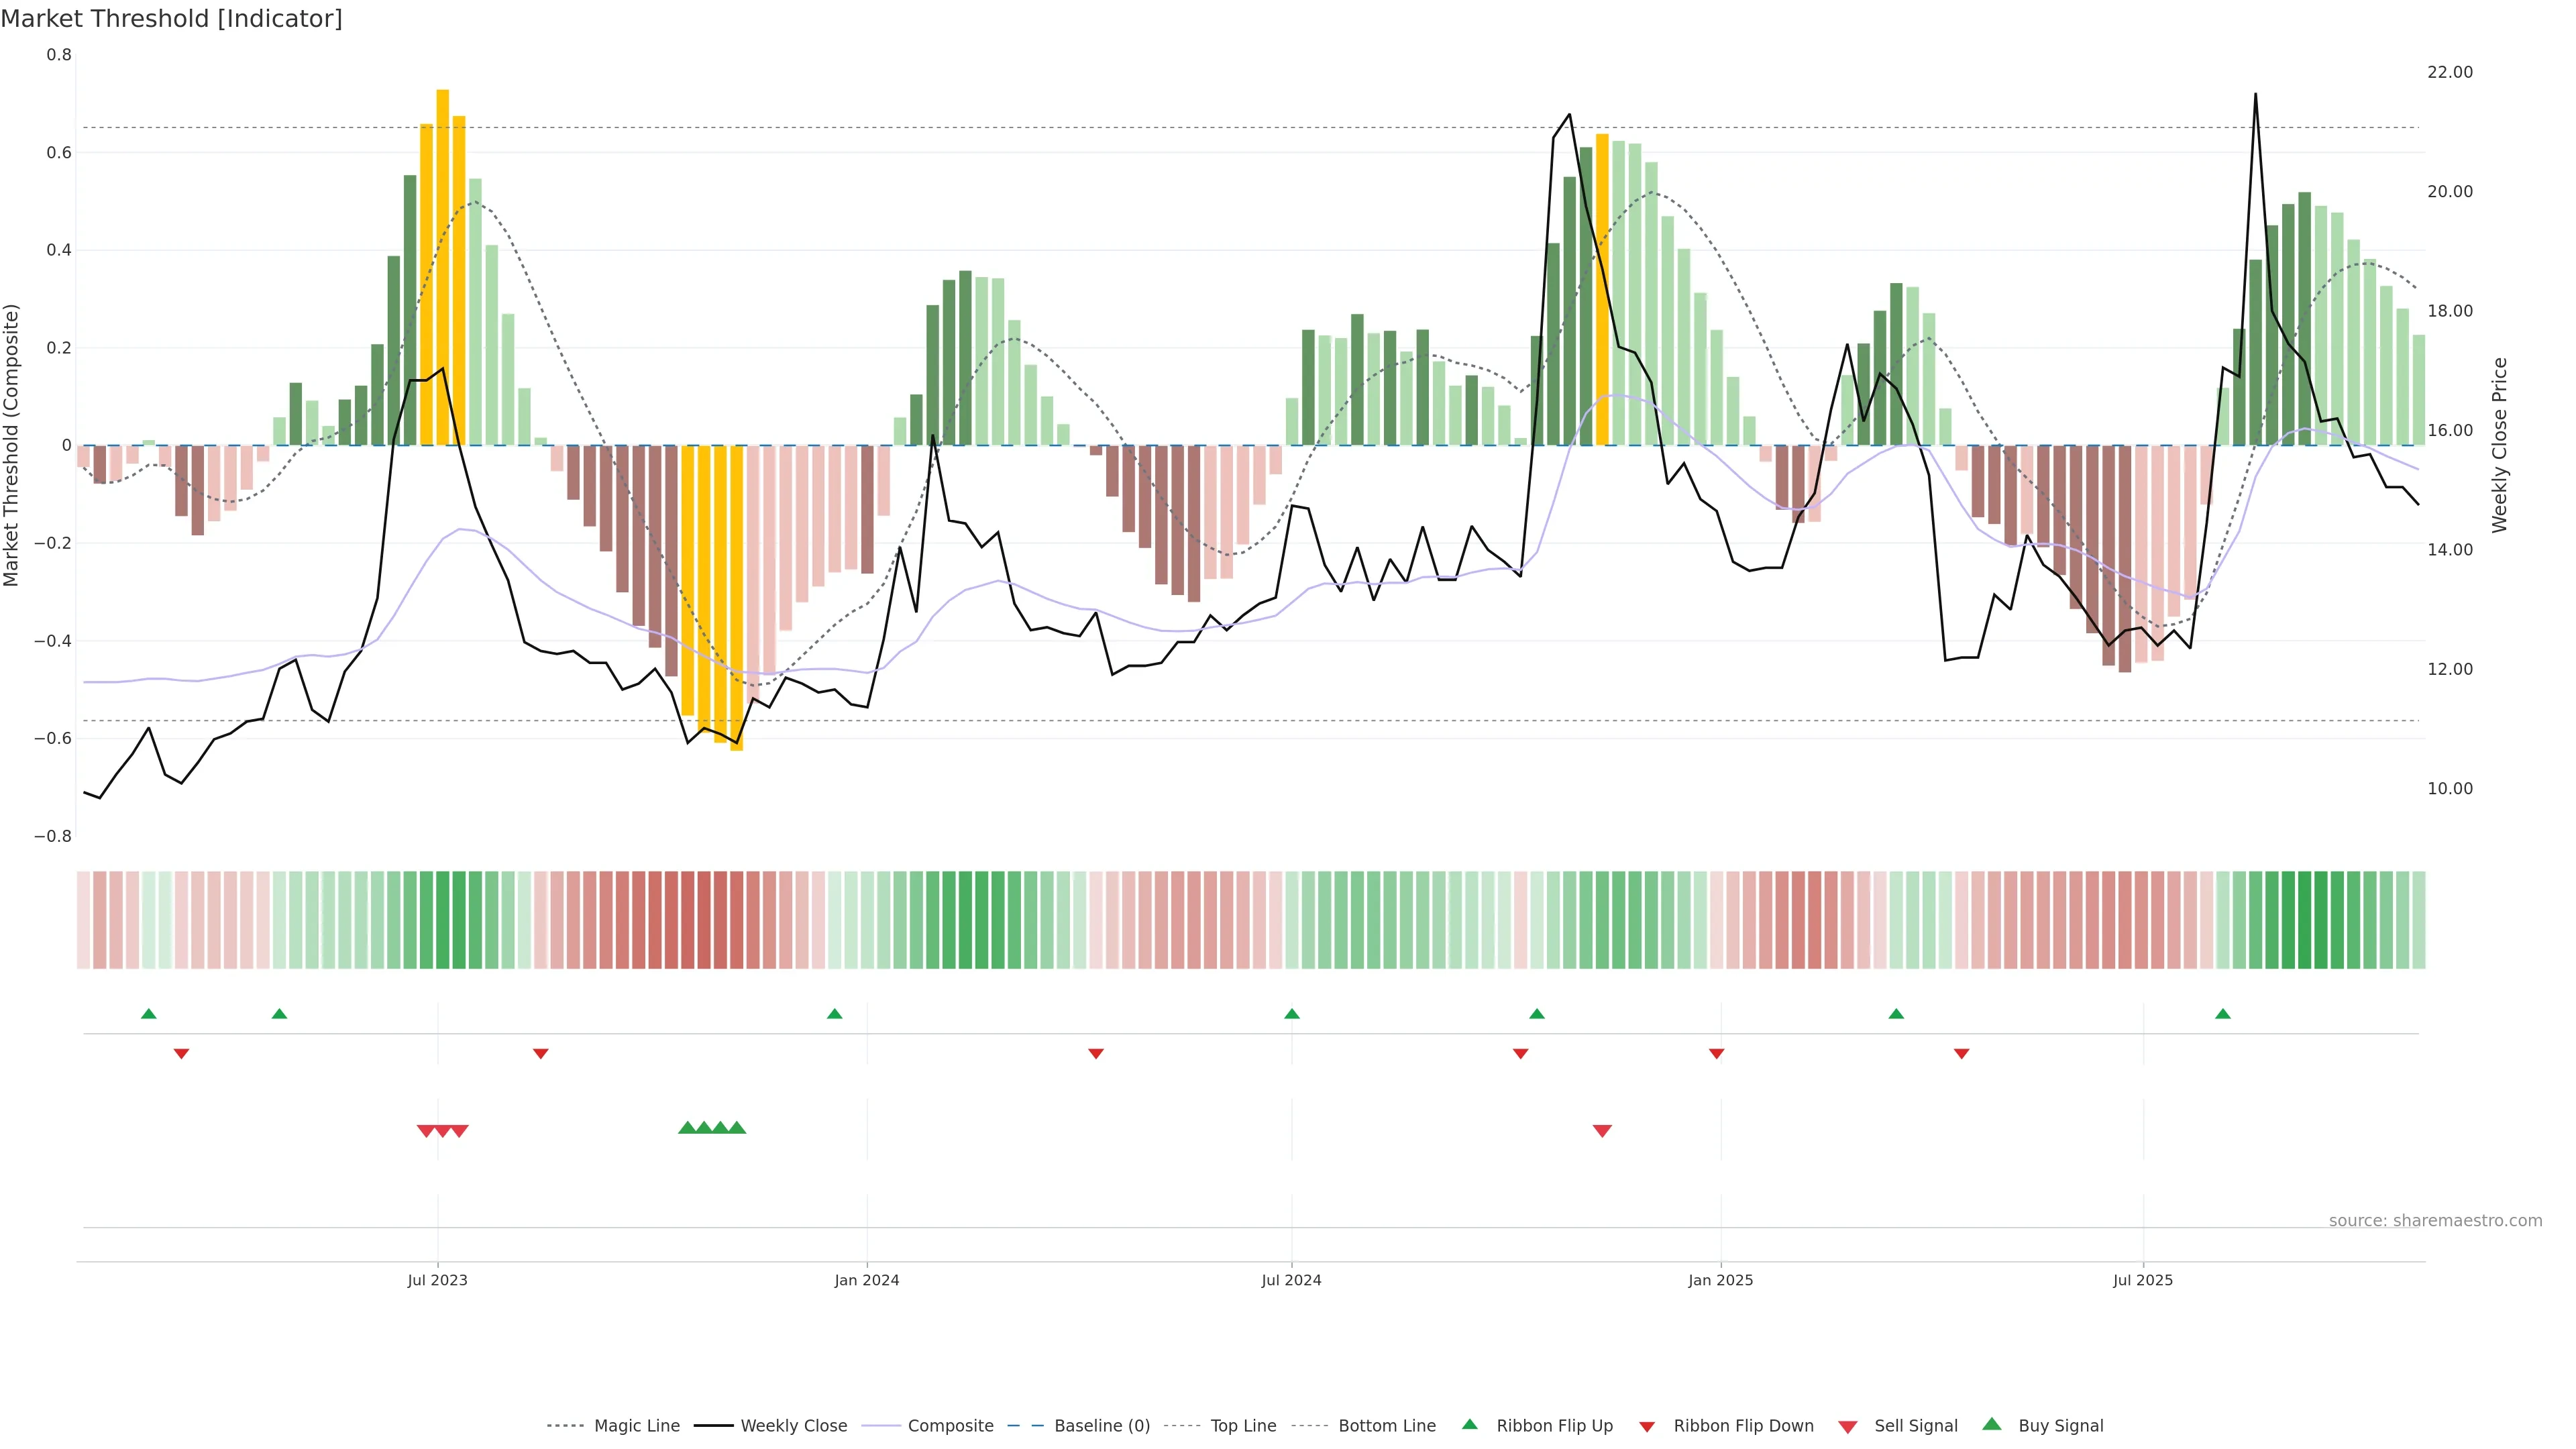The width and height of the screenshot is (2576, 1449).
Task: Click the Market Threshold [Indicator] chart title
Action: point(171,19)
